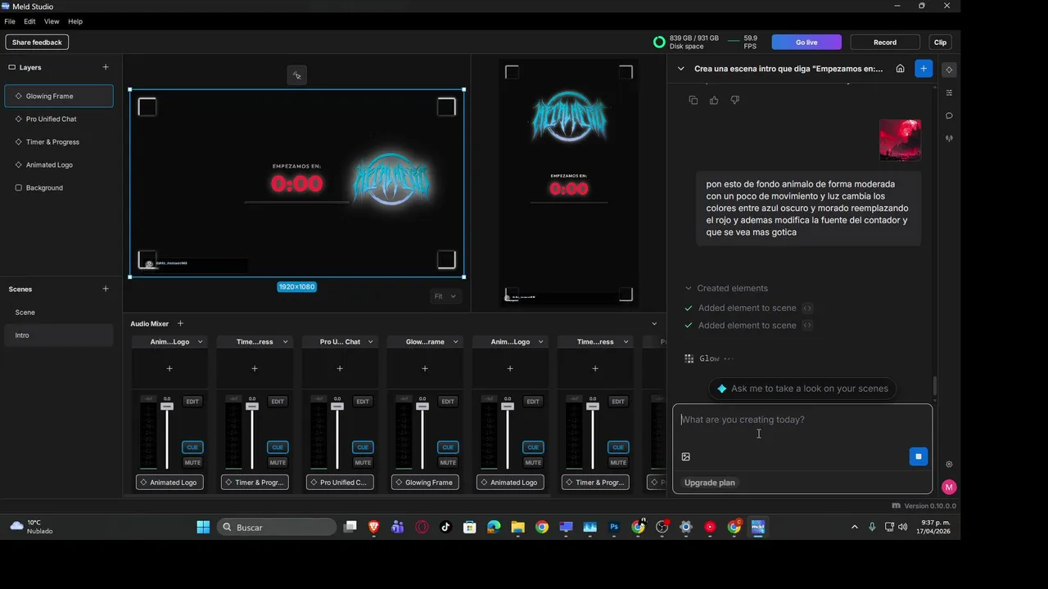Show hidden system tray icons
The width and height of the screenshot is (1048, 589).
click(x=855, y=528)
